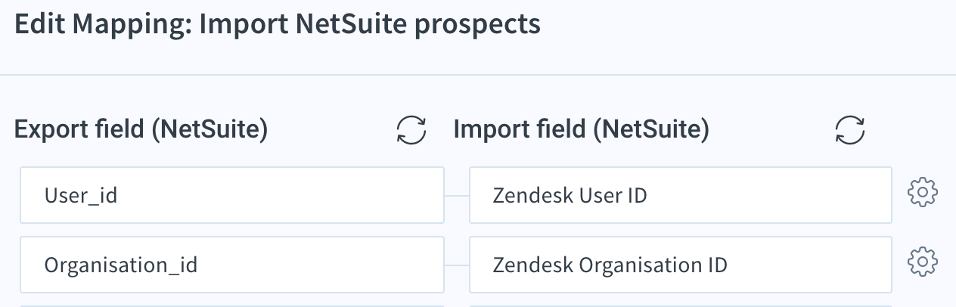Image resolution: width=956 pixels, height=307 pixels.
Task: Refresh the Import field (NetSuite) list
Action: tap(850, 130)
